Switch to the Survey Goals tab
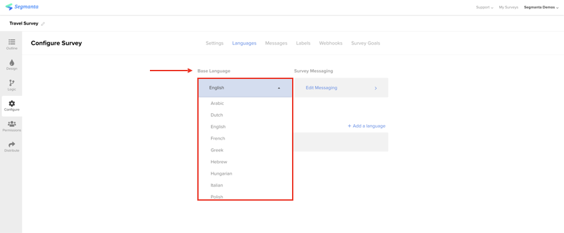This screenshot has width=564, height=233. click(365, 43)
